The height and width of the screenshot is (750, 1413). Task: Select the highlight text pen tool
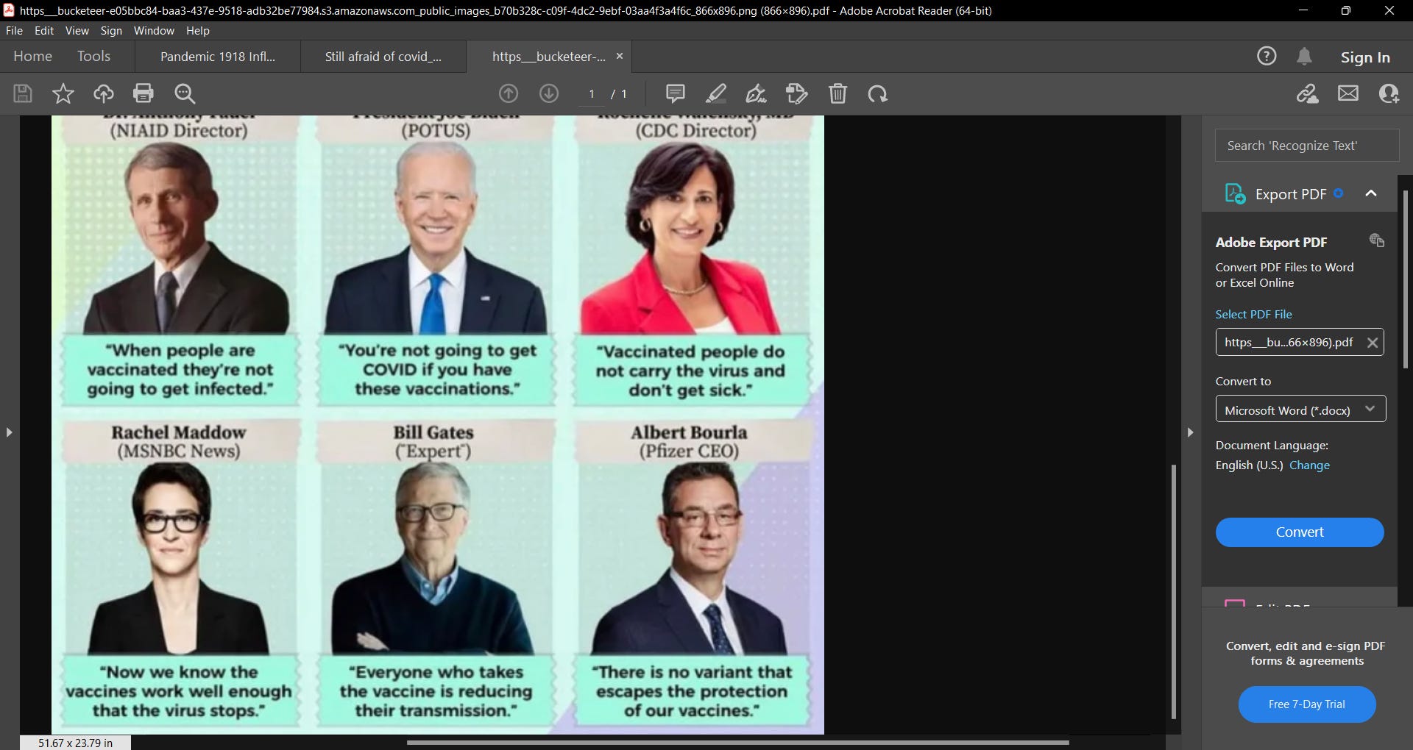click(716, 93)
